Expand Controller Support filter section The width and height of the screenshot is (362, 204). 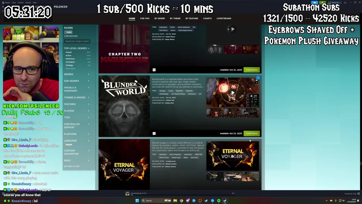point(77,126)
